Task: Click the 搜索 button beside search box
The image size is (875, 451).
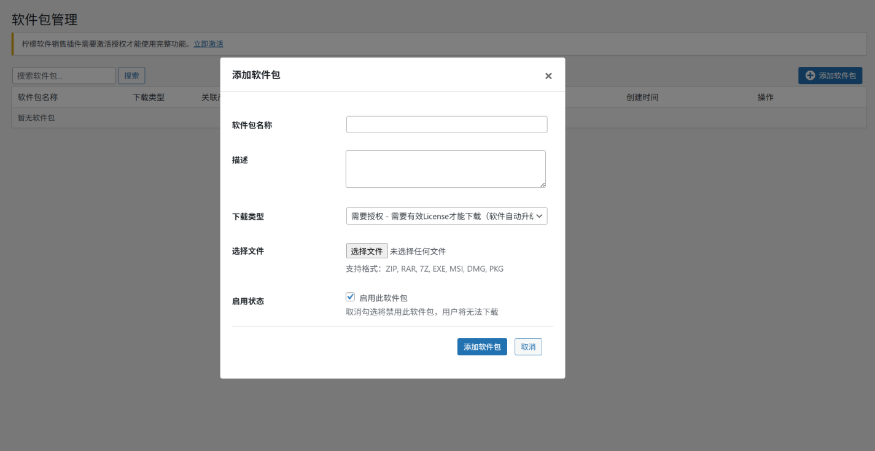Action: point(131,75)
